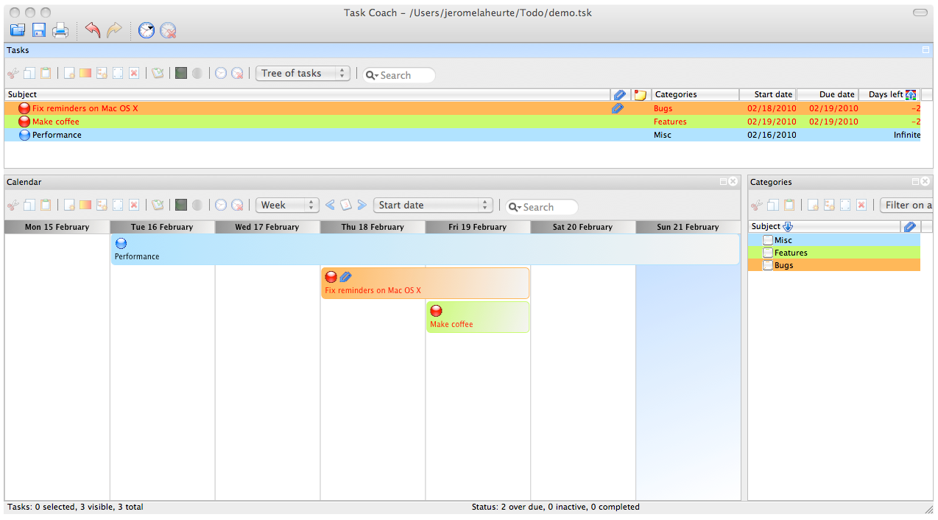Check the Misc category checkbox

click(768, 240)
